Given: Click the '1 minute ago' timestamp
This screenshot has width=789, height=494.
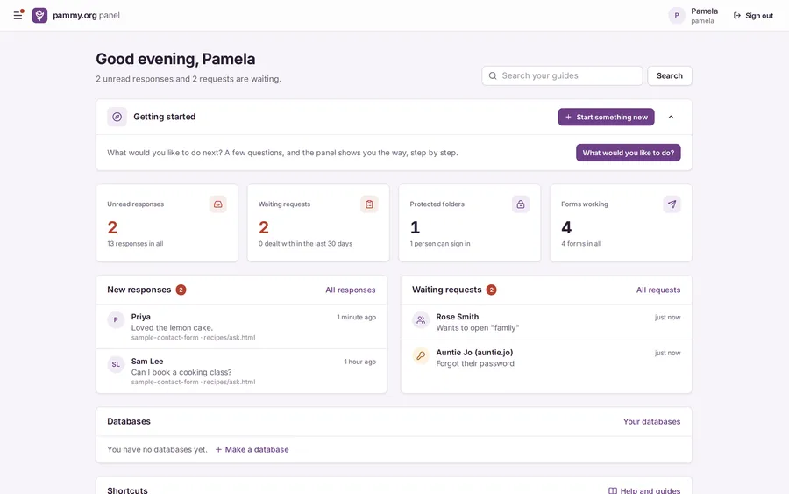Looking at the screenshot, I should tap(356, 318).
